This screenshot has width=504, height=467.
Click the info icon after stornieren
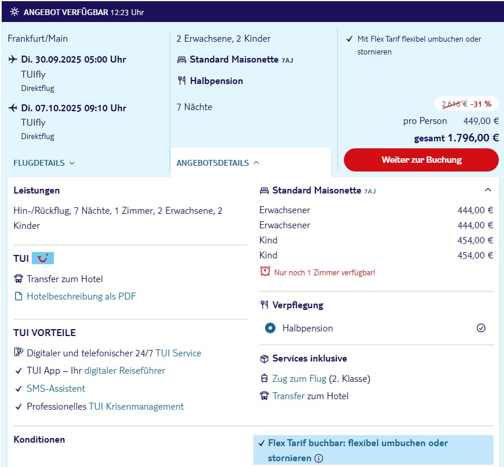[318, 458]
